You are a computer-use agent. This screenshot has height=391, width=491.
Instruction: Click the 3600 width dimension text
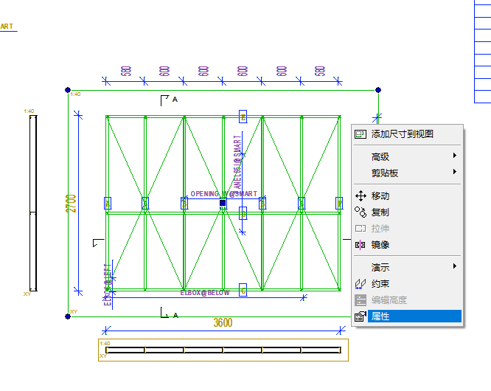pyautogui.click(x=223, y=322)
